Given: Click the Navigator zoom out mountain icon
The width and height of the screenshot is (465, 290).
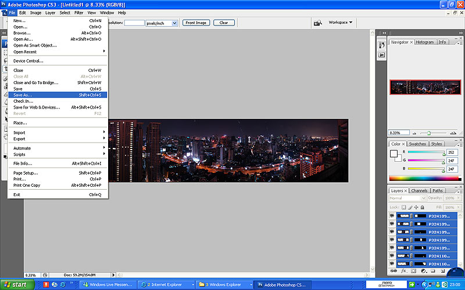Looking at the screenshot, I should pyautogui.click(x=414, y=133).
